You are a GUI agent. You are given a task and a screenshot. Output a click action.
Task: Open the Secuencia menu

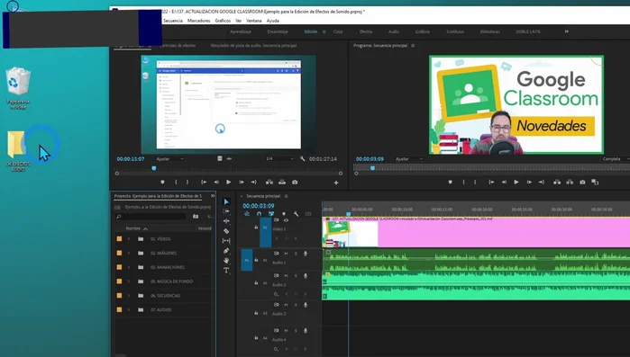pyautogui.click(x=173, y=21)
